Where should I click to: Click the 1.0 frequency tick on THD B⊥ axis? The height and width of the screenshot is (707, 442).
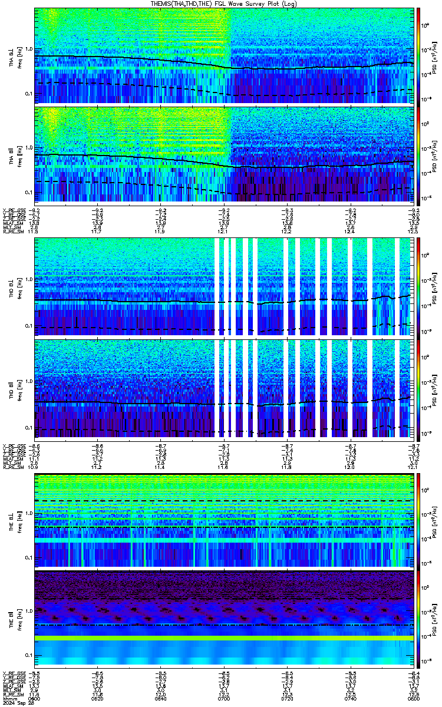(29, 280)
